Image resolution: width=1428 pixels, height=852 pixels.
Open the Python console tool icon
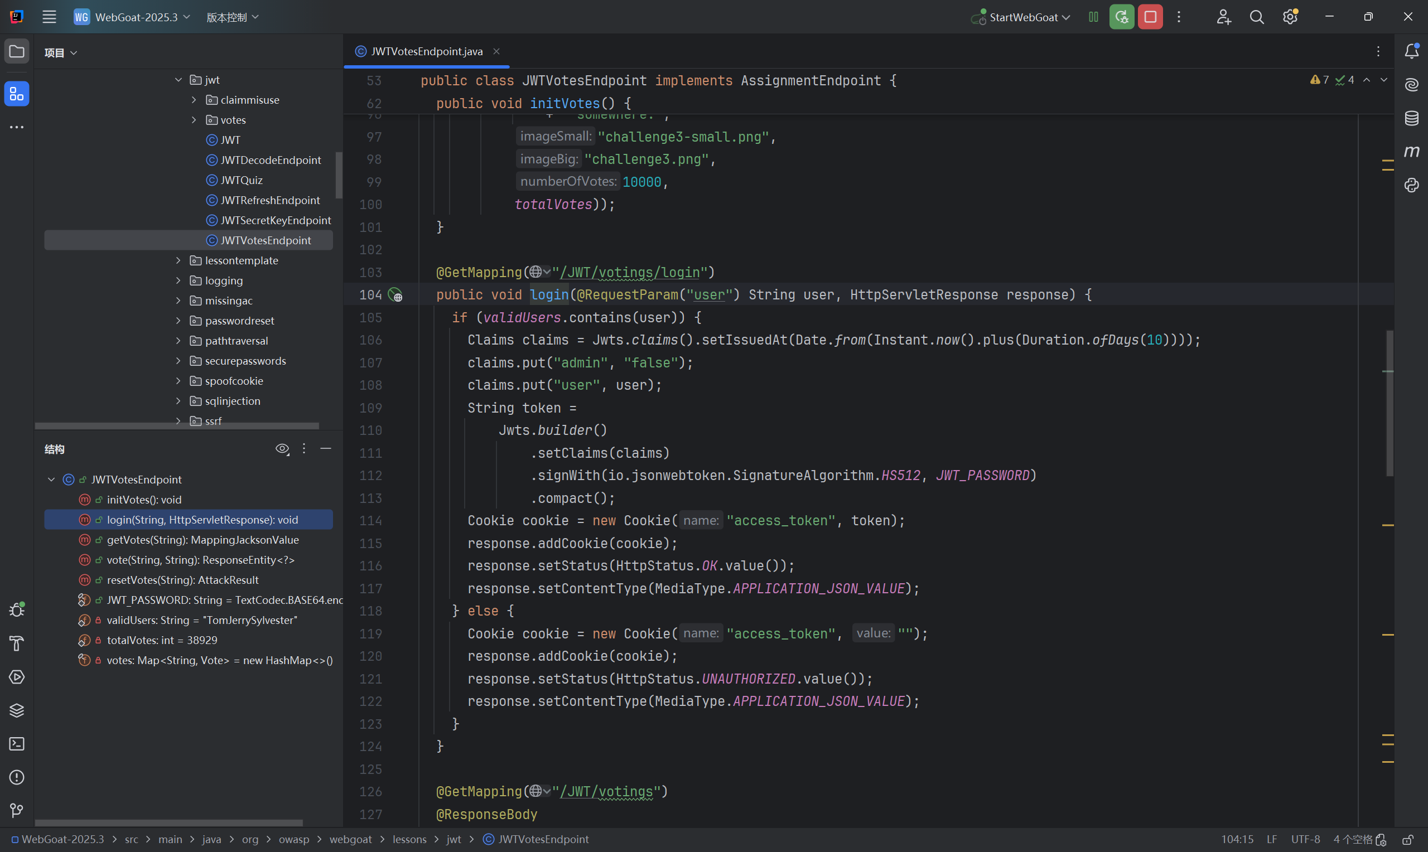[1412, 186]
